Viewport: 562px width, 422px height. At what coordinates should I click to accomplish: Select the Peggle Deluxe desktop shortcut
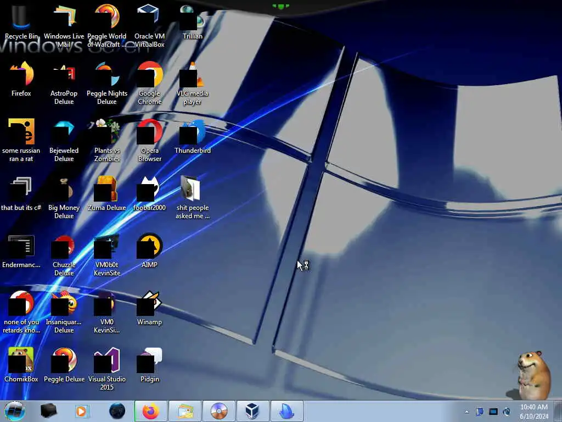(64, 365)
